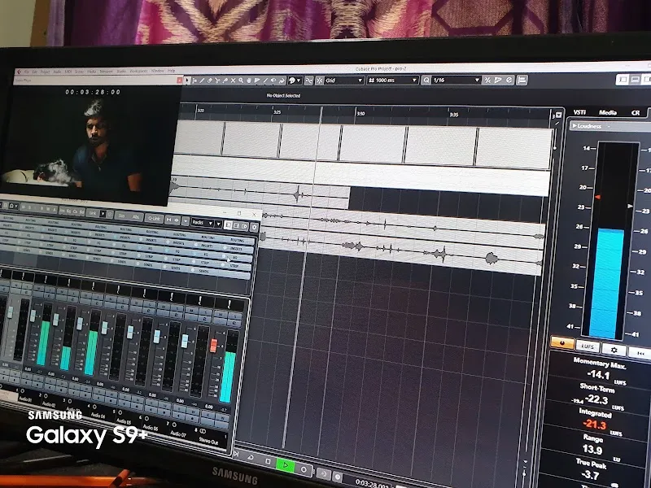
Task: Click the Stop transport button
Action: point(268,461)
